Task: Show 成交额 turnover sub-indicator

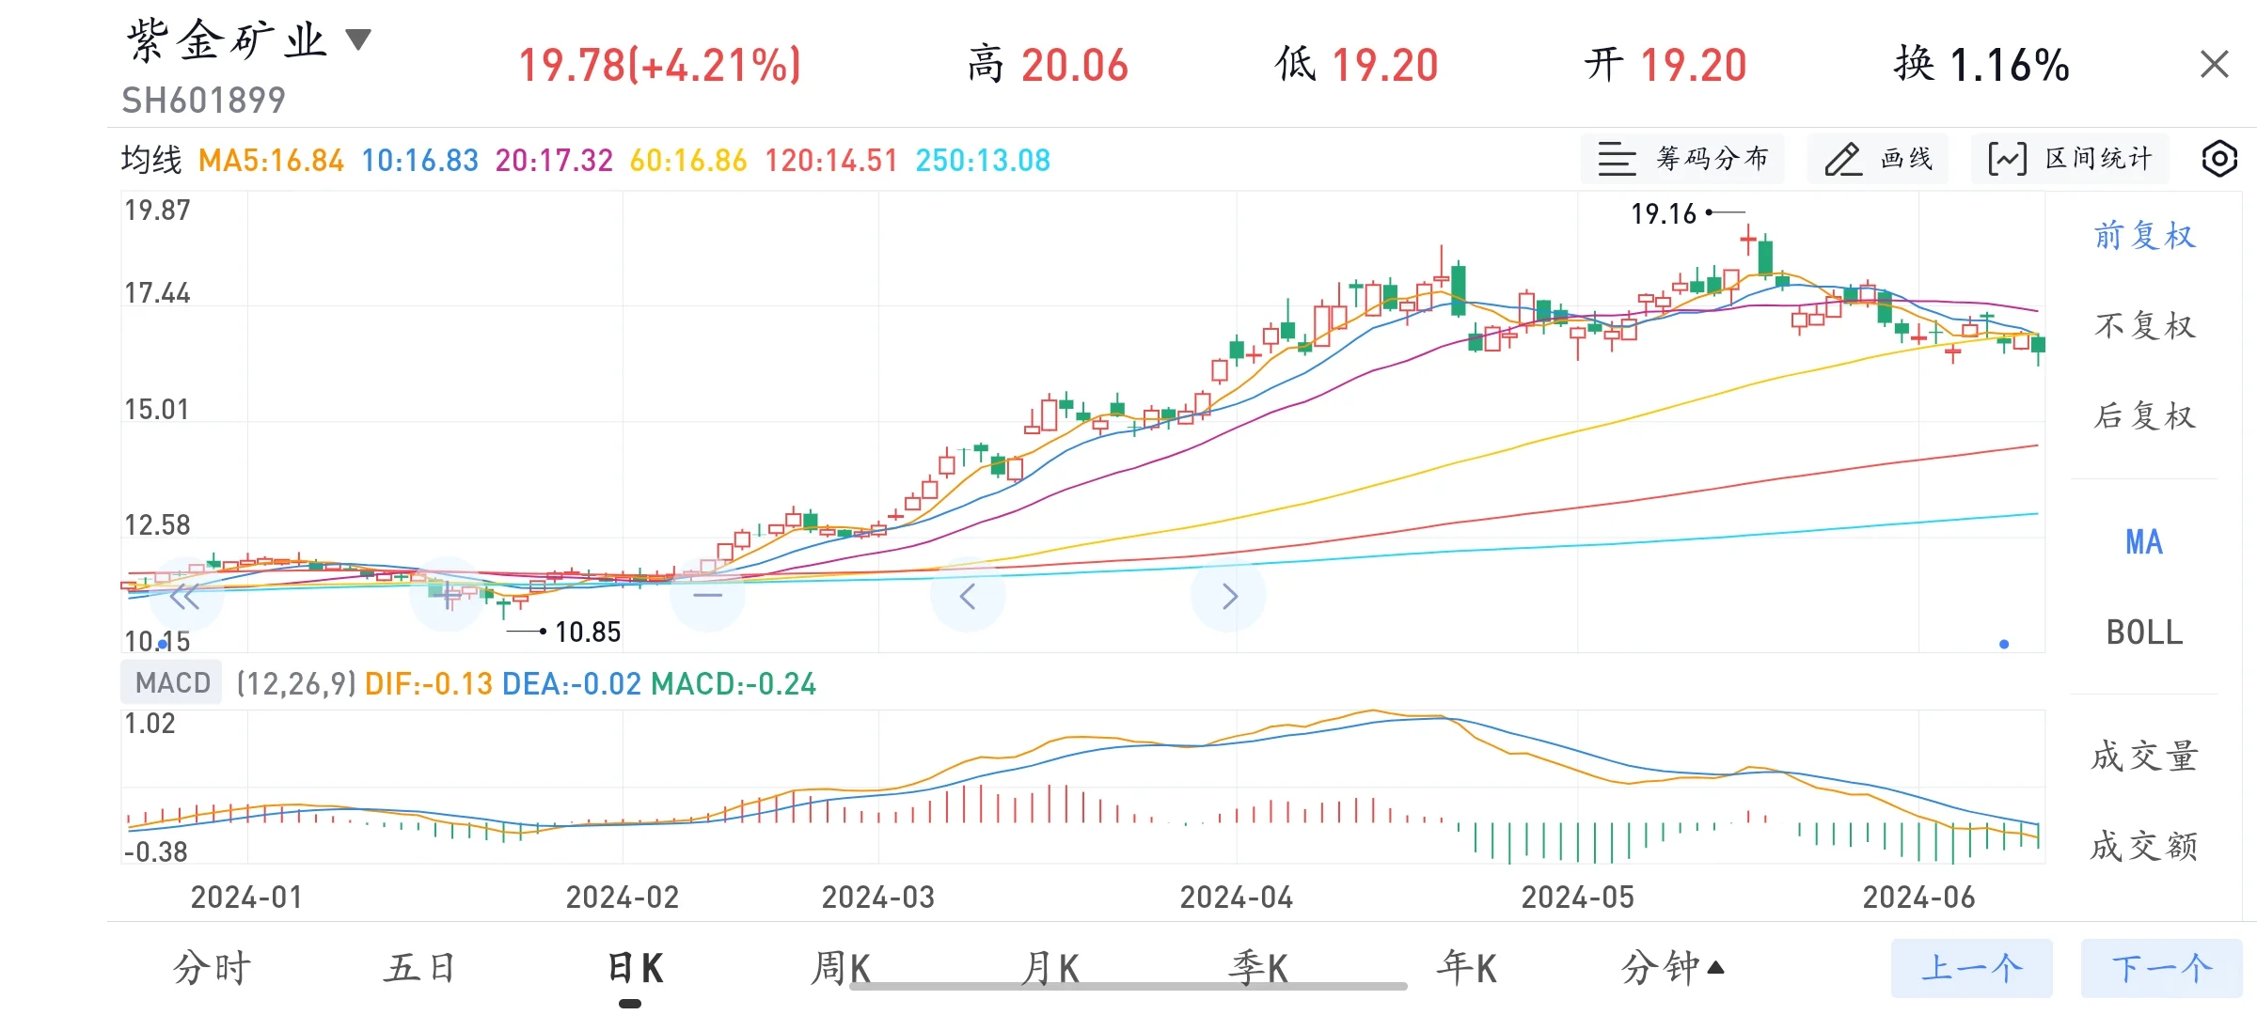Action: tap(2144, 846)
